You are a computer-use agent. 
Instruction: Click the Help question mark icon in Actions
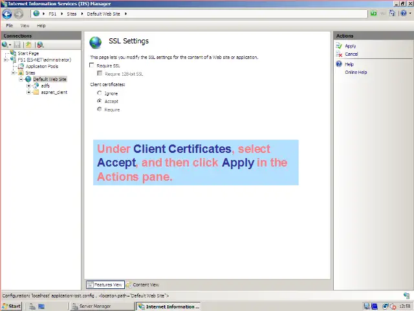click(x=339, y=64)
